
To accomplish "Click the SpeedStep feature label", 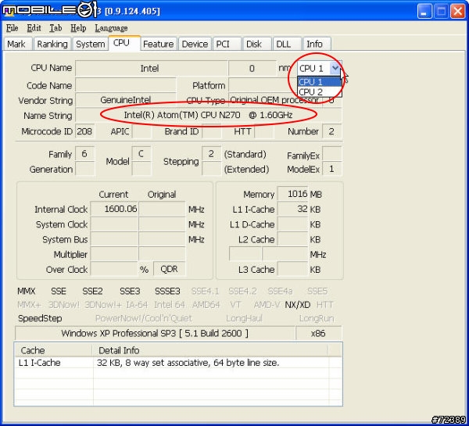I will click(x=40, y=318).
